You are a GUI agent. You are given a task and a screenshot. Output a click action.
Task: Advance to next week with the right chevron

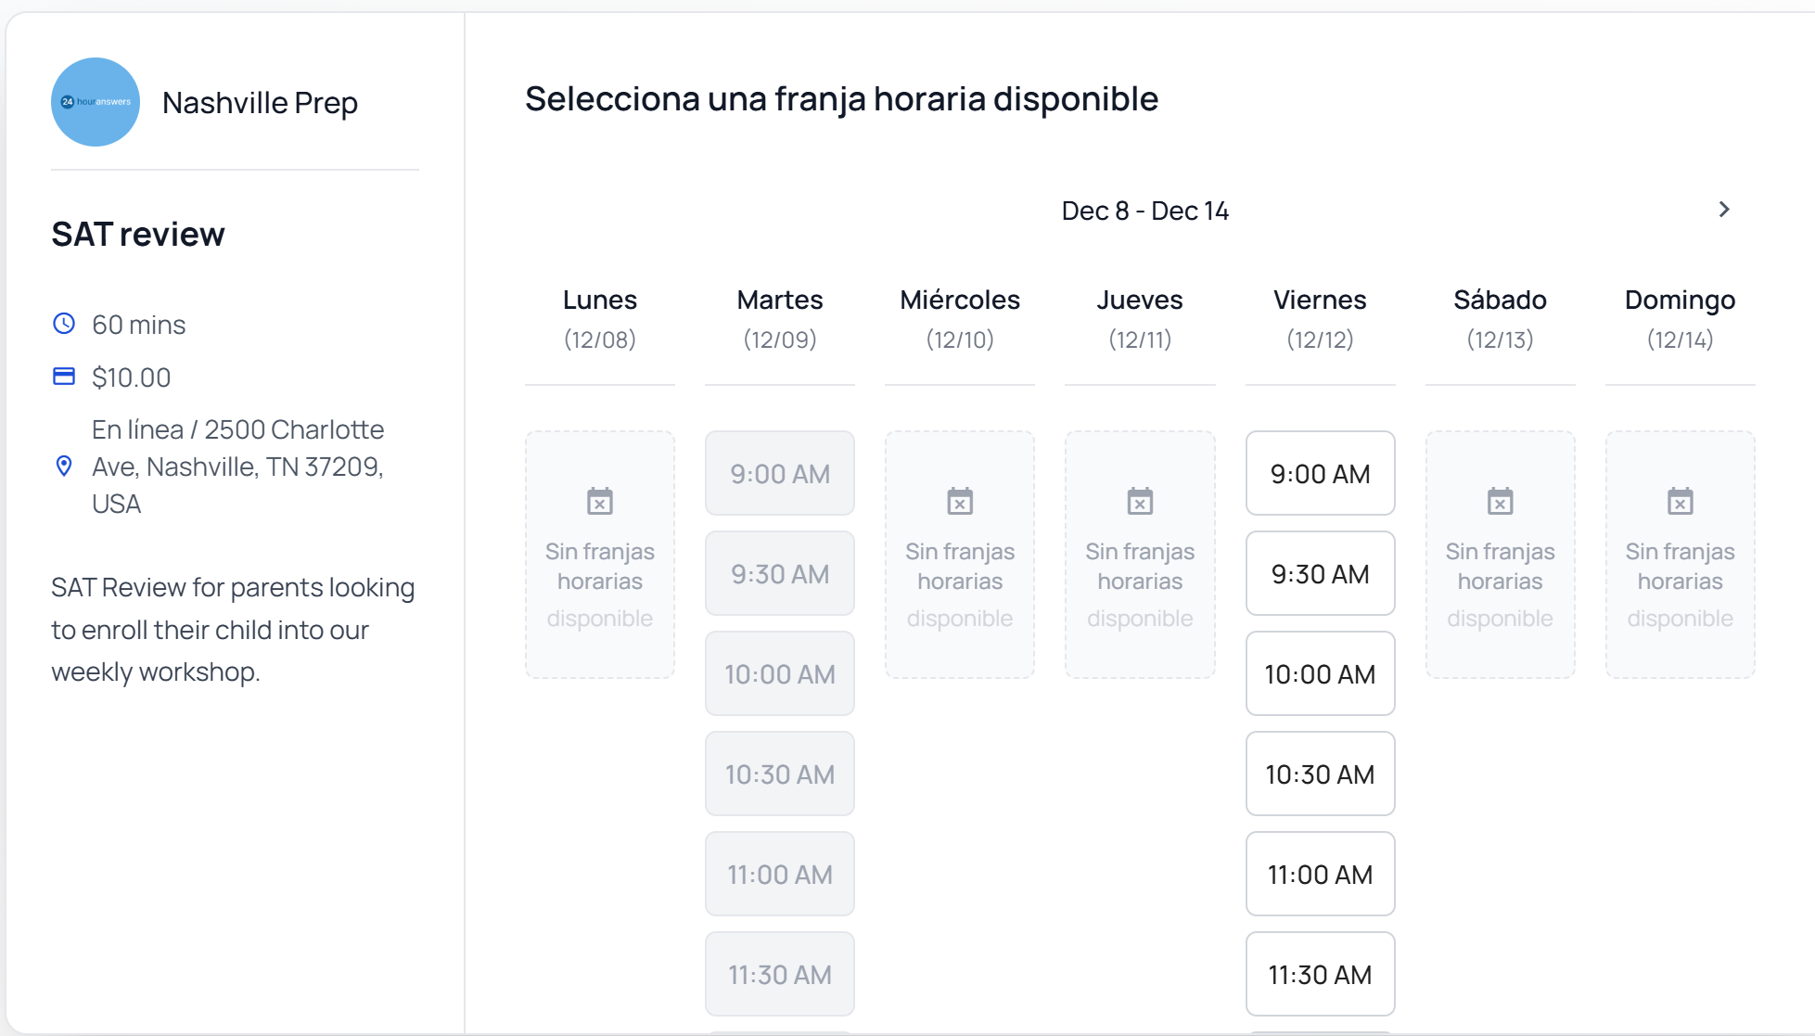(1723, 209)
